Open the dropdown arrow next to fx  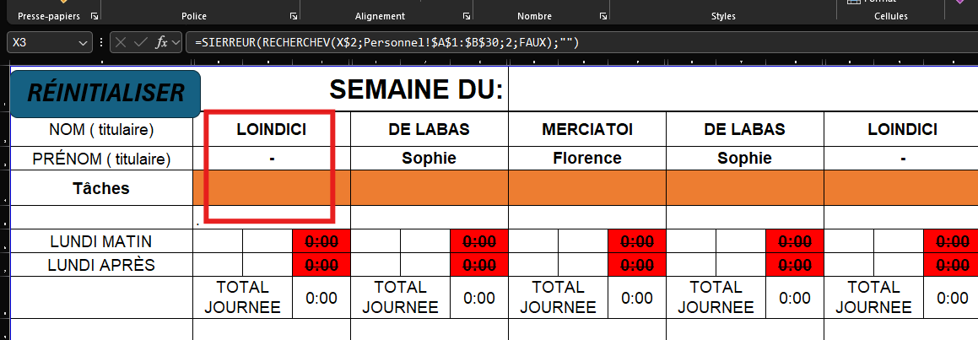[177, 43]
